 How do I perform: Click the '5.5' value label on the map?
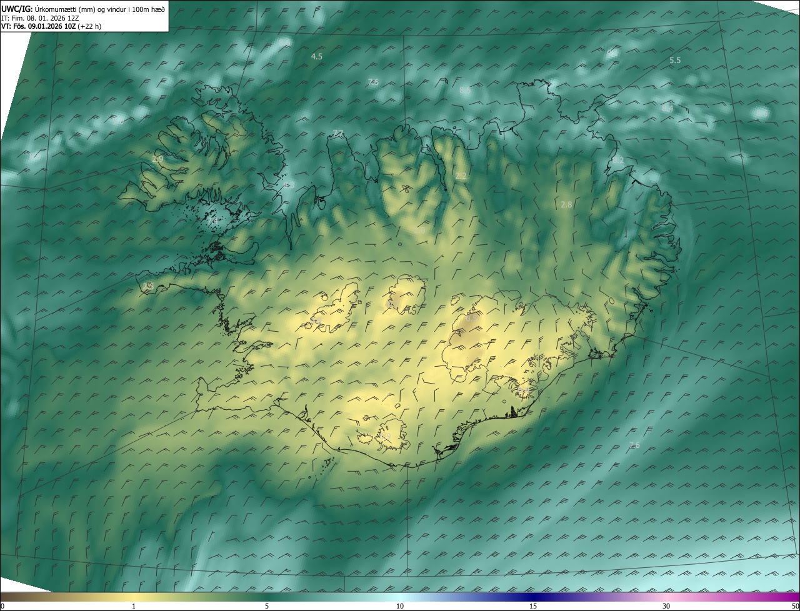pos(675,60)
